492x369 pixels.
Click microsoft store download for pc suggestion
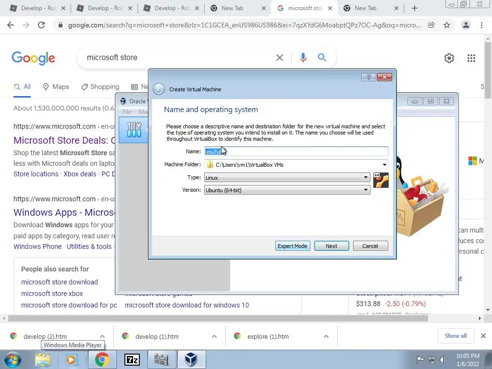[x=69, y=305]
